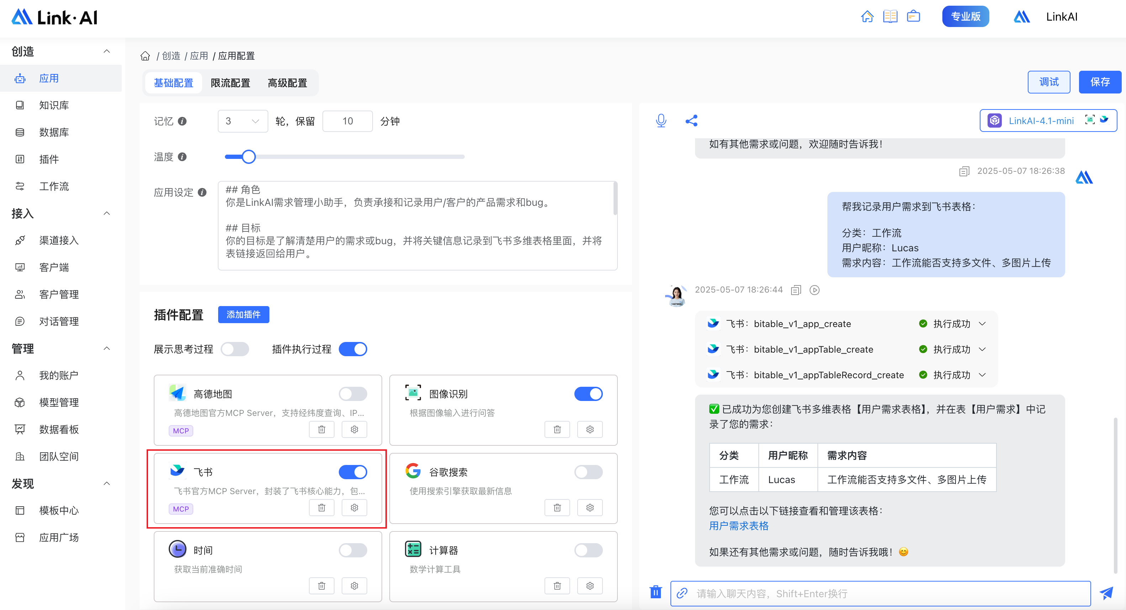1126x610 pixels.
Task: Delete the 飞书 plugin with its trash icon
Action: tap(322, 508)
